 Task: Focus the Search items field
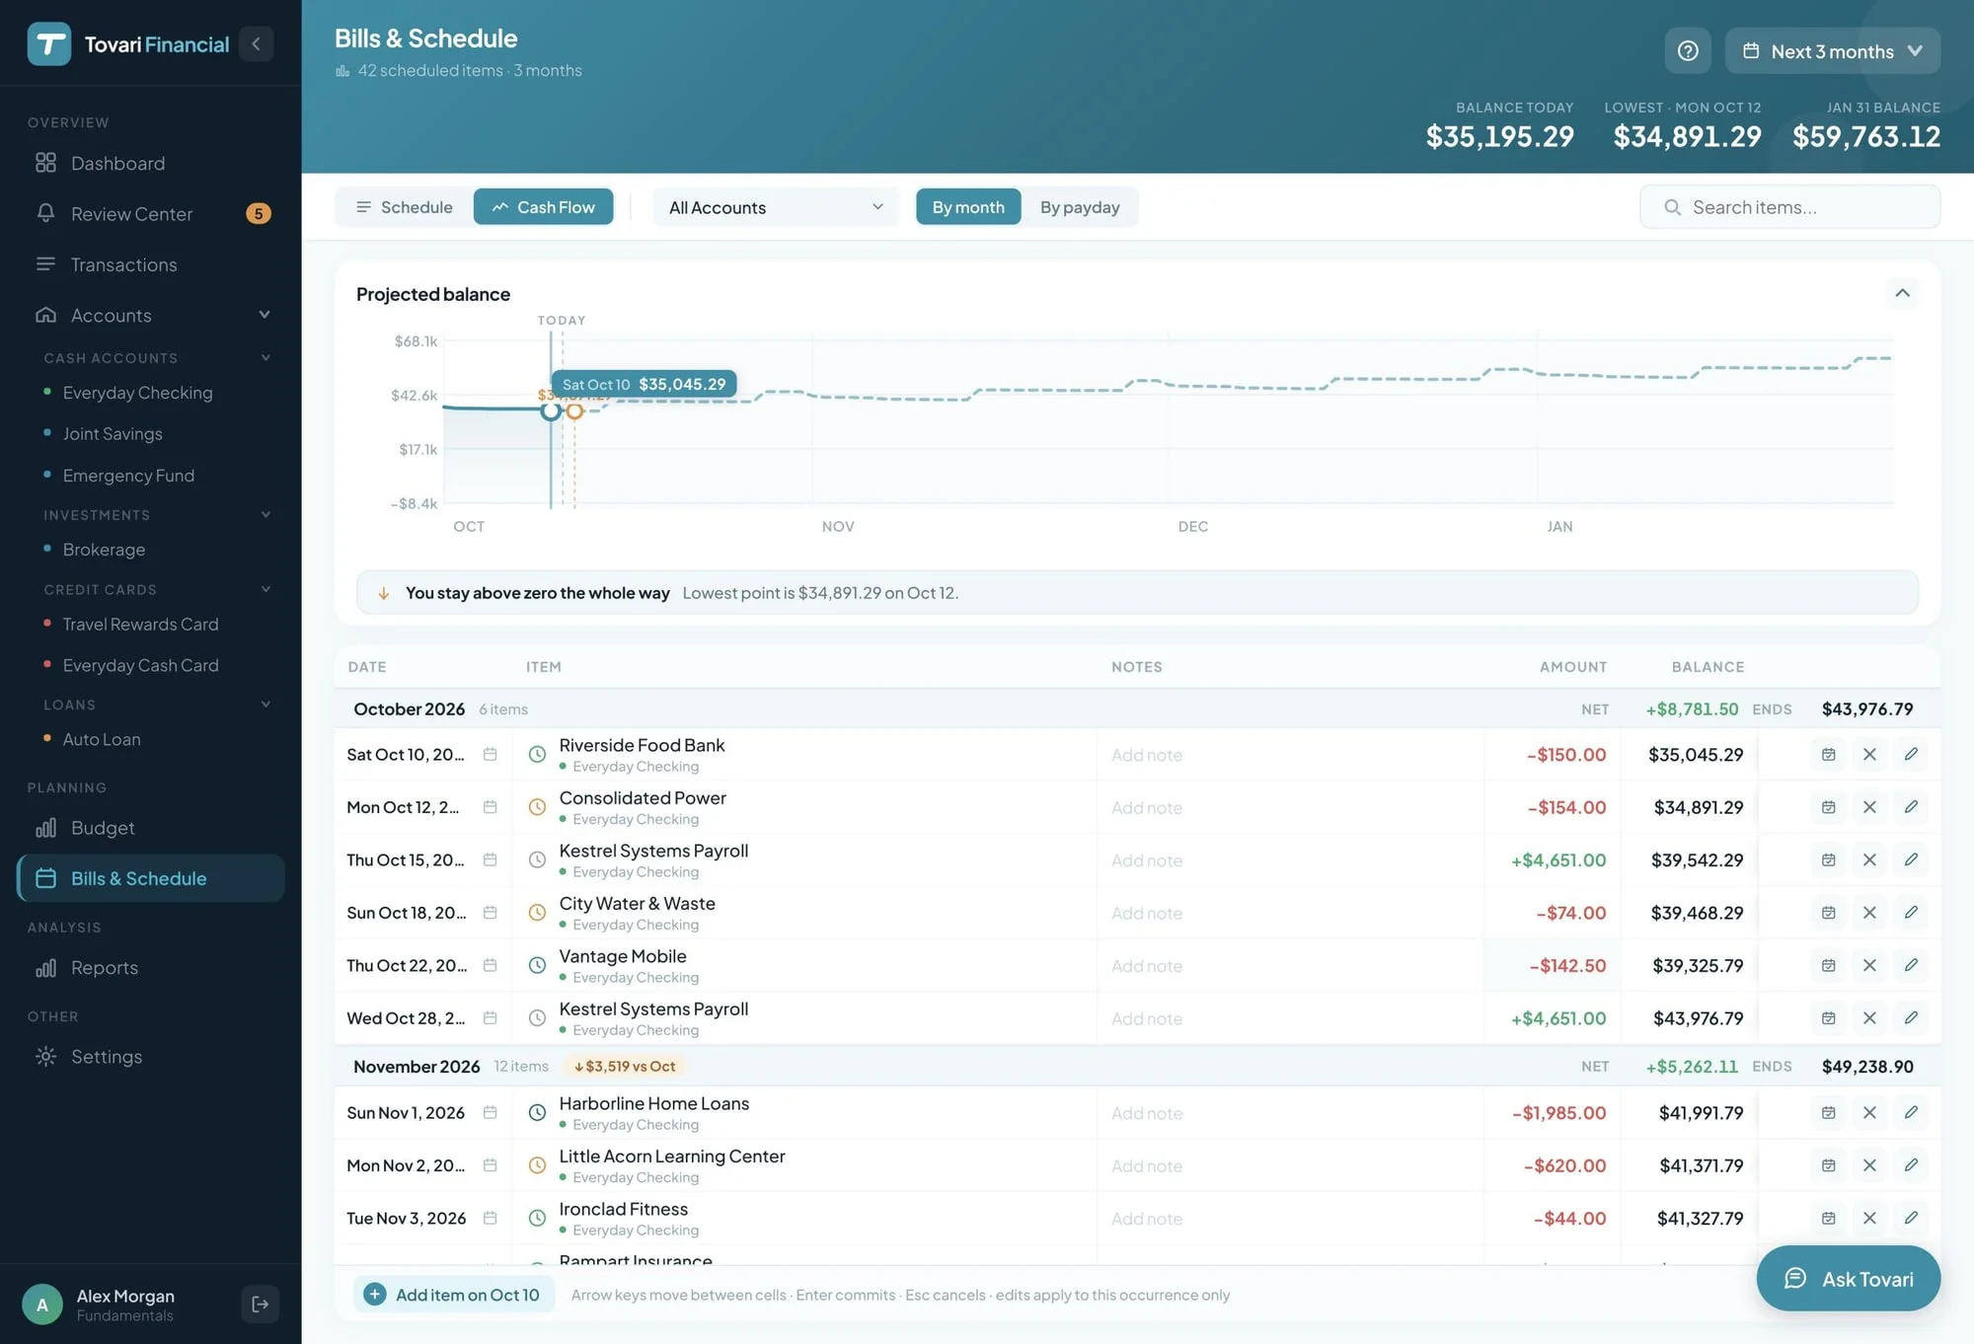[x=1789, y=207]
